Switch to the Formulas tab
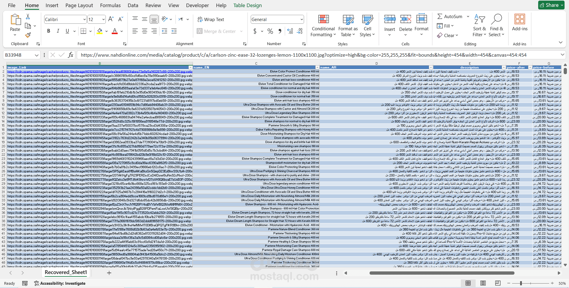 110,5
